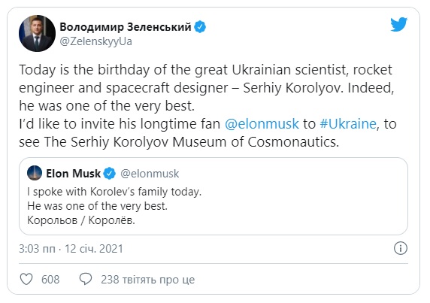Click the 608 likes count
Screen dimensions: 430x303
point(50,280)
